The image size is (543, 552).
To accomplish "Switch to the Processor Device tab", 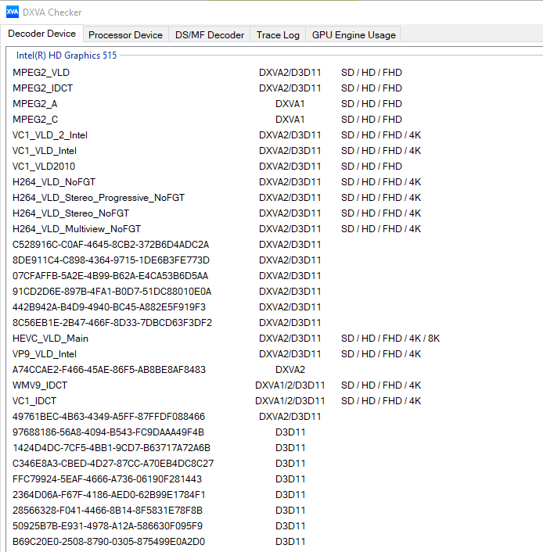I will tap(125, 34).
